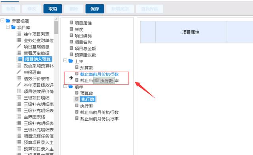Click field icon beside 年度

coord(71,29)
